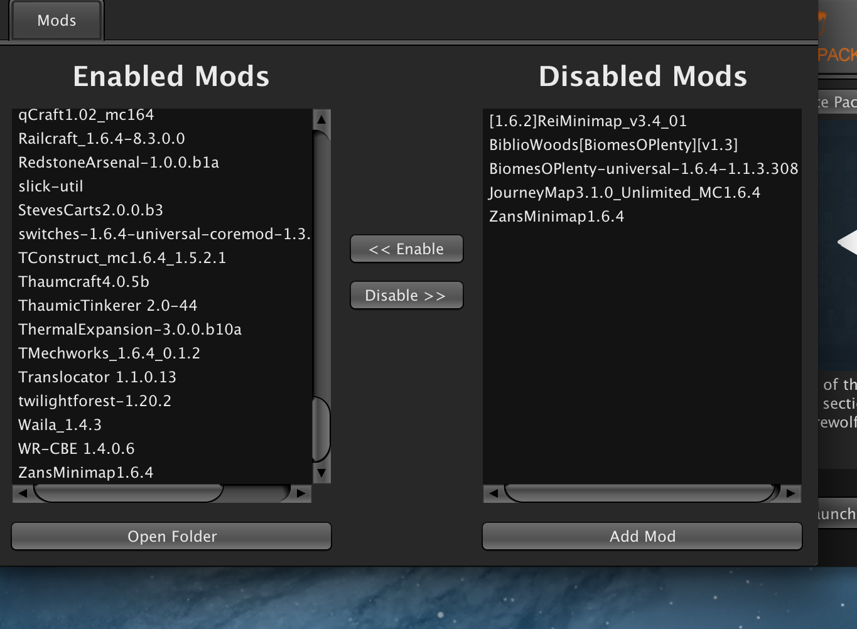This screenshot has width=857, height=629.
Task: Click enabled list scroll left arrow
Action: pyautogui.click(x=23, y=493)
